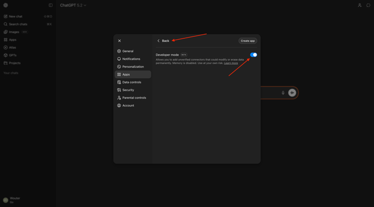
Task: Open the Security settings tab
Action: [133, 90]
